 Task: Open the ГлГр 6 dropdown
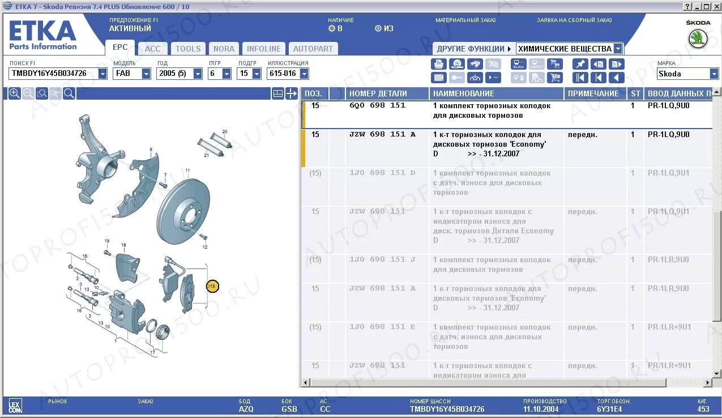[227, 74]
